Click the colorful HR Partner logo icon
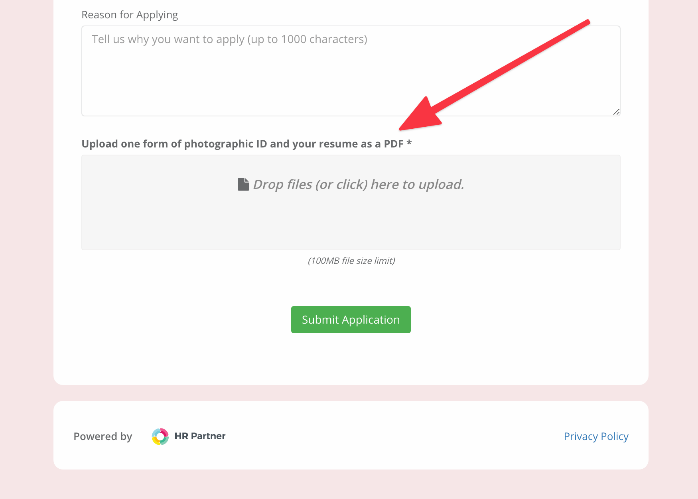The height and width of the screenshot is (499, 698). pyautogui.click(x=160, y=436)
